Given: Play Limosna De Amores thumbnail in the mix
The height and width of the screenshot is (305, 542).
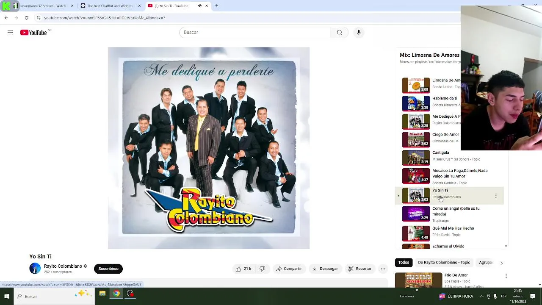Looking at the screenshot, I should [416, 85].
